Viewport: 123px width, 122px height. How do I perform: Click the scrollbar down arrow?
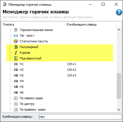[x=119, y=110]
